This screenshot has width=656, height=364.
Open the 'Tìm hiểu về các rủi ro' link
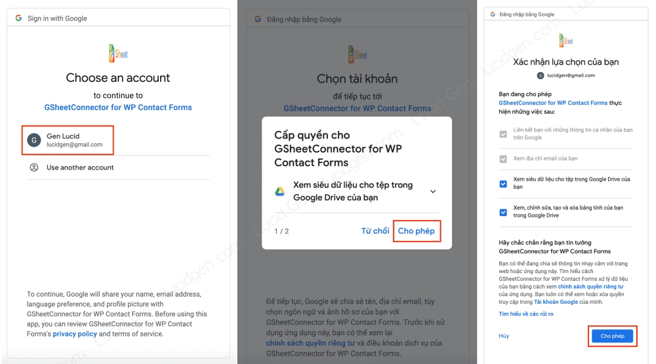pos(526,314)
